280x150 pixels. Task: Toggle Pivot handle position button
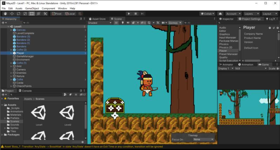(56, 14)
